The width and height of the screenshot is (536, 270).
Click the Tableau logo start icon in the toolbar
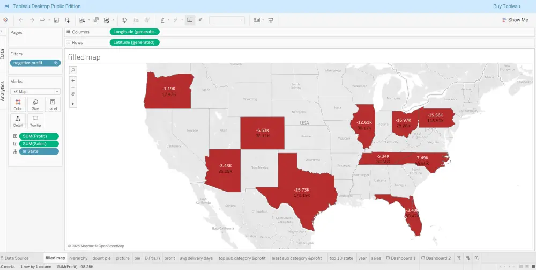5,20
